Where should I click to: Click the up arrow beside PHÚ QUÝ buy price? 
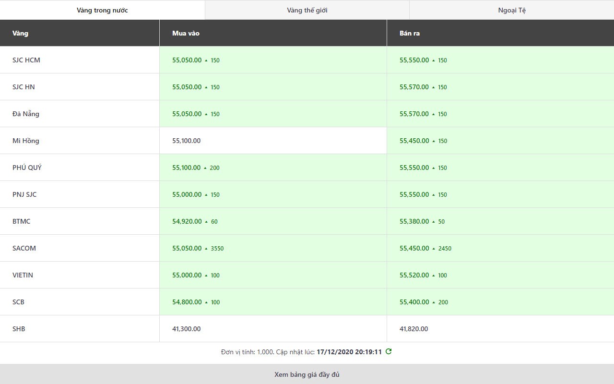(205, 168)
